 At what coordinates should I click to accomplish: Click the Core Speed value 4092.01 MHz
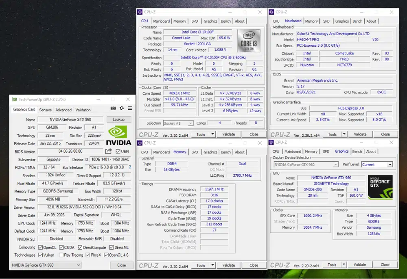pos(179,93)
